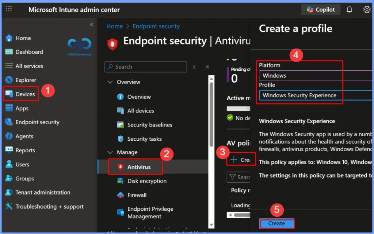
Task: Click the notifications bell icon
Action: (349, 9)
